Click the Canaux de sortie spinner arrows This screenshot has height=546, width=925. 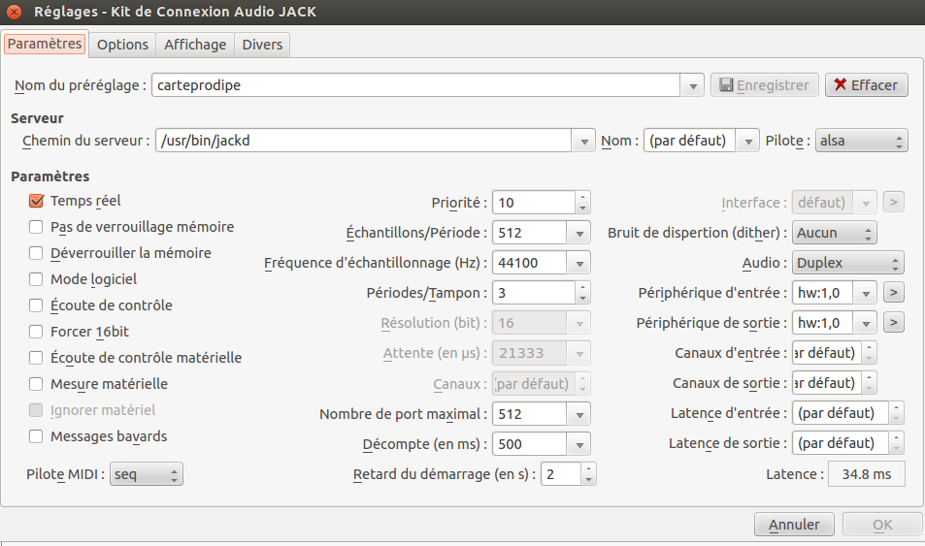(869, 383)
